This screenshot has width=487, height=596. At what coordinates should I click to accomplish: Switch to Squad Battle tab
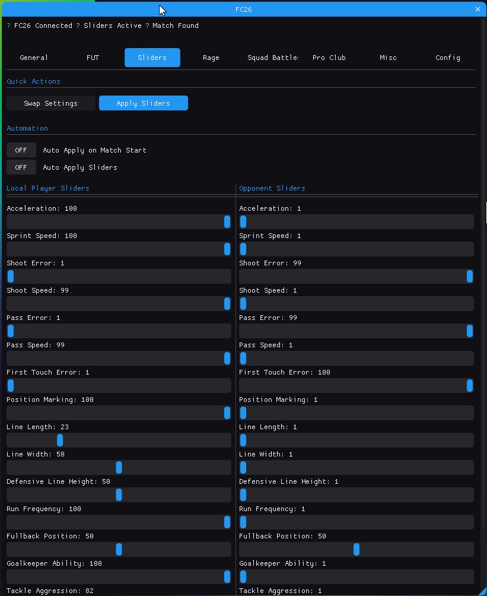(273, 58)
